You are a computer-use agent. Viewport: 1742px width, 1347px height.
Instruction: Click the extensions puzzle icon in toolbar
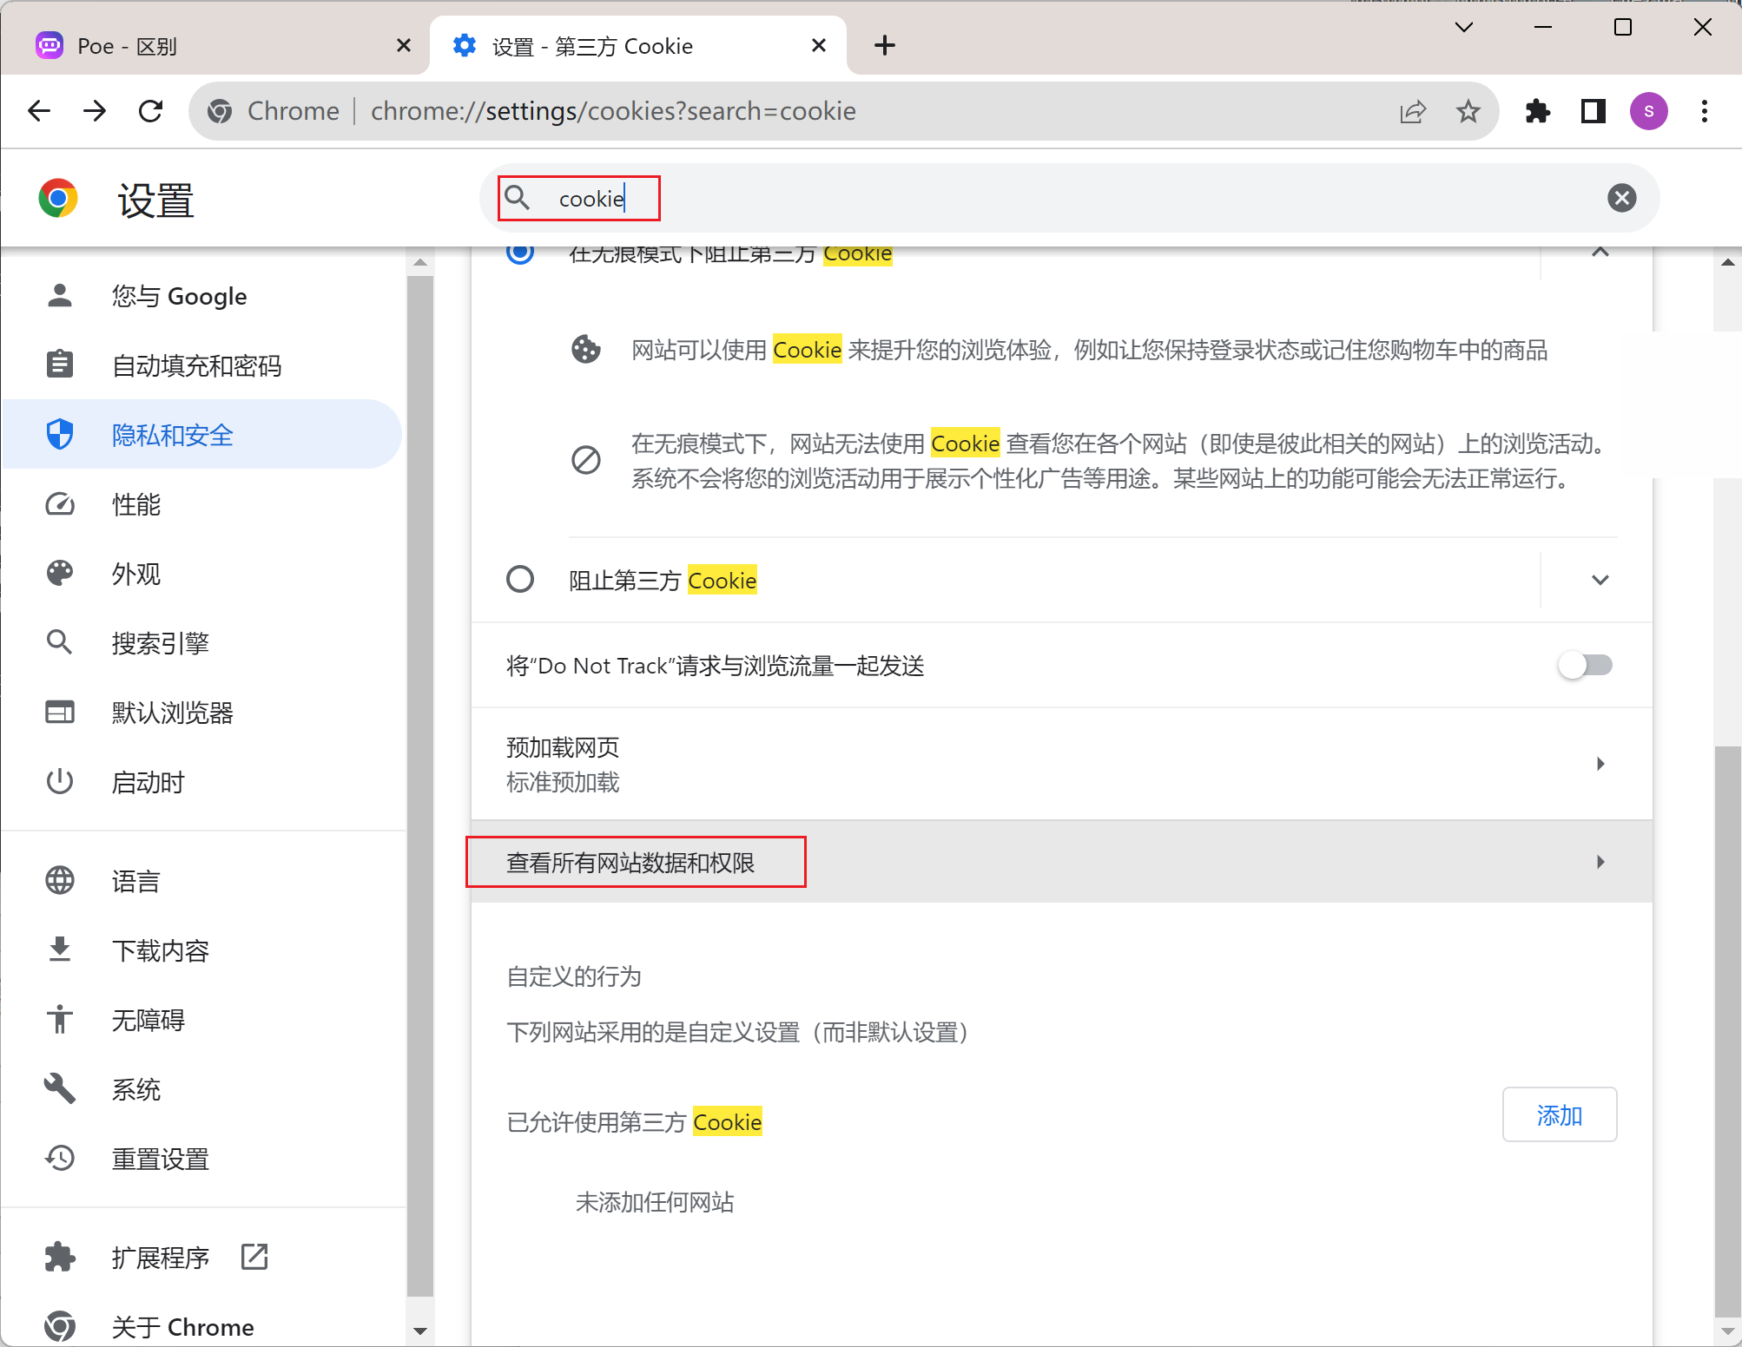(x=1537, y=111)
